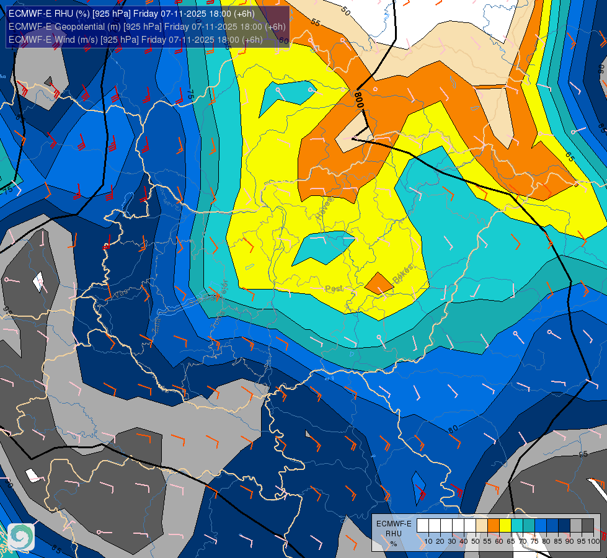Click the medium blue legend swatch for 80-85 percent
This screenshot has width=607, height=558.
pos(552,525)
